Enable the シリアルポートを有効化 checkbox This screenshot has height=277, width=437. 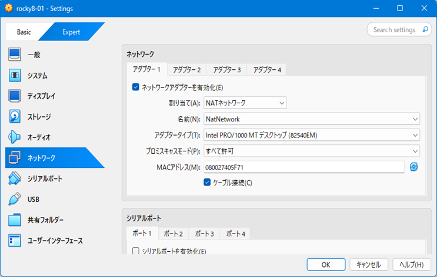pos(136,251)
